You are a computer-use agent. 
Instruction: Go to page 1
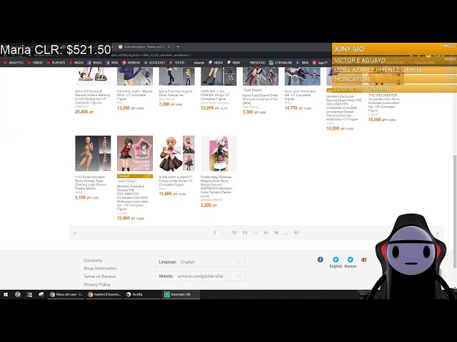coord(215,233)
